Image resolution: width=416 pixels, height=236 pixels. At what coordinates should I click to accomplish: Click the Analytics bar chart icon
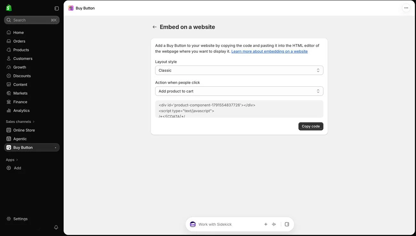(x=9, y=110)
